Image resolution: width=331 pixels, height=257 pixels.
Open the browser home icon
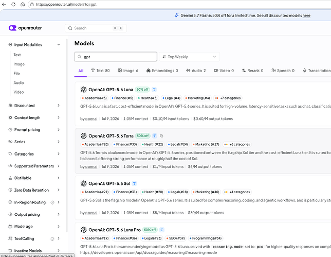[x=23, y=4]
